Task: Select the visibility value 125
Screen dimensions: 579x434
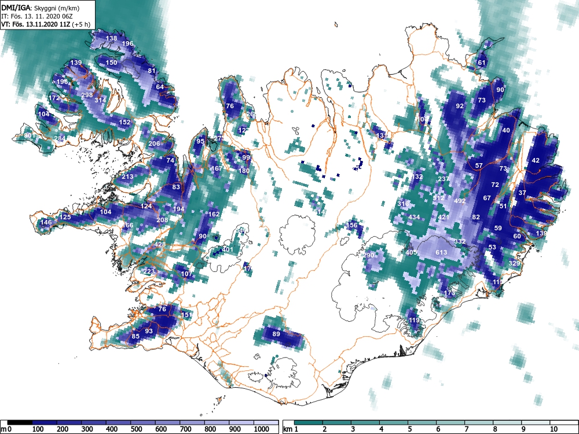Action: coord(65,217)
